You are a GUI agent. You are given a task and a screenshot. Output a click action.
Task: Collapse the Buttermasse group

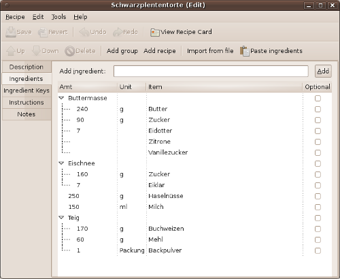pos(61,98)
